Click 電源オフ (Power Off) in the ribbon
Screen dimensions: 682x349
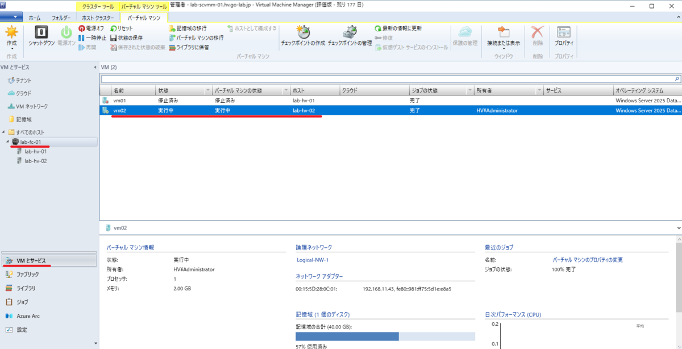tap(91, 28)
